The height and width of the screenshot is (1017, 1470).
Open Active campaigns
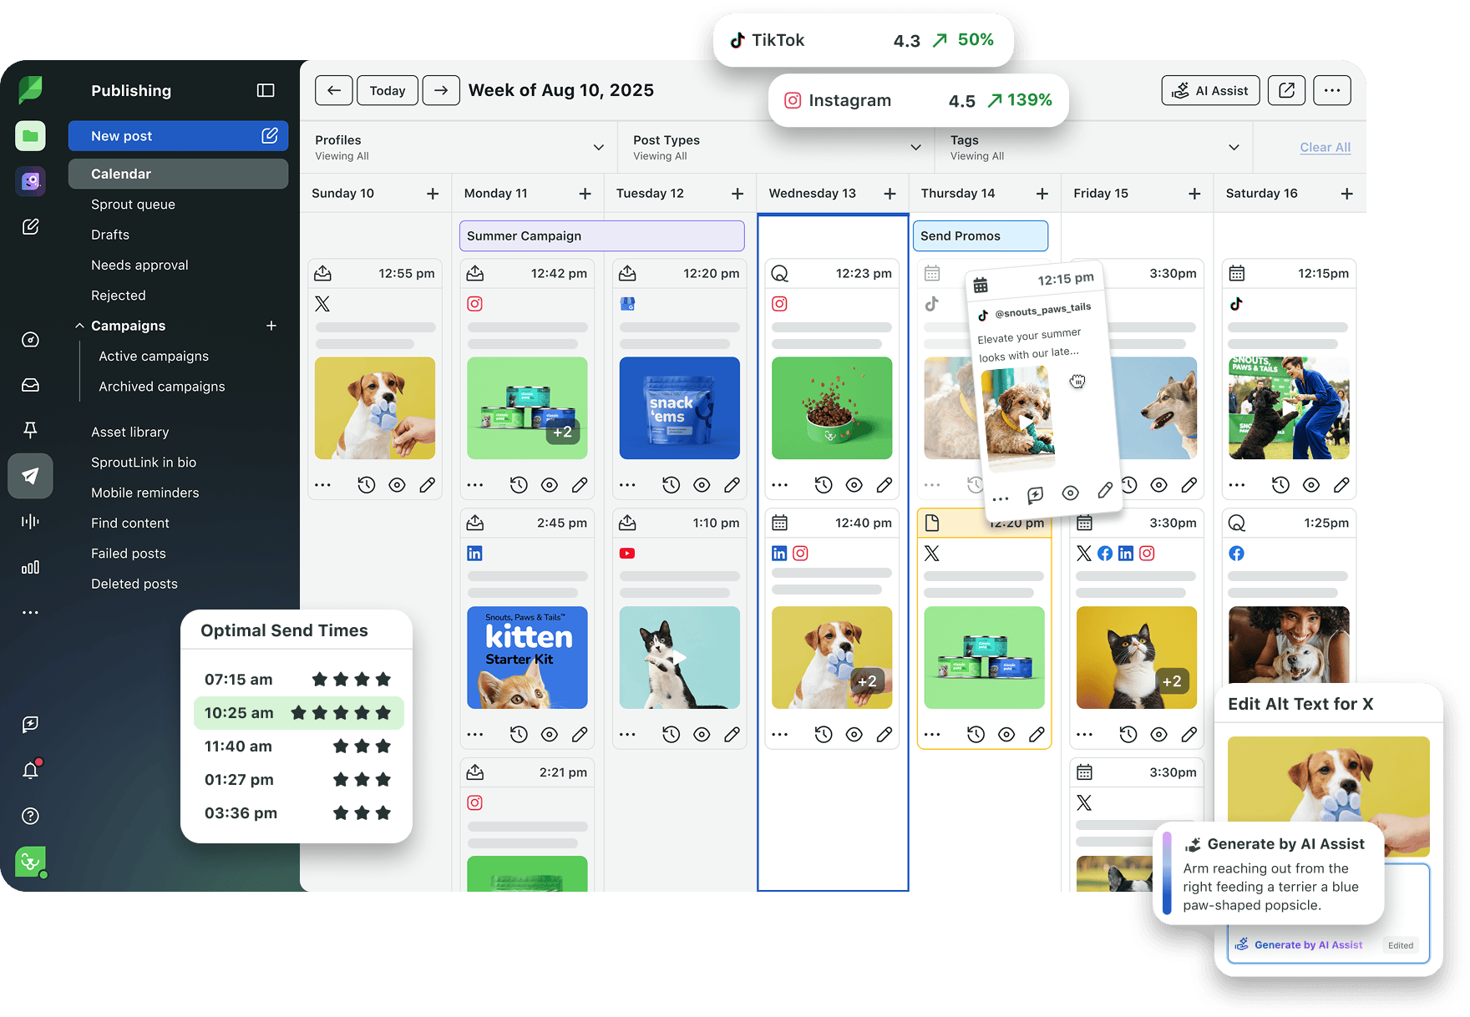click(x=154, y=356)
